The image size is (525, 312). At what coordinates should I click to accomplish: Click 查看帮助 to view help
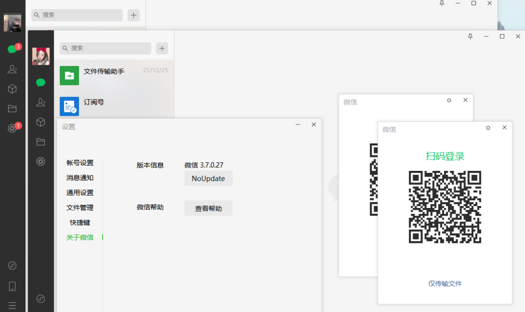(208, 208)
